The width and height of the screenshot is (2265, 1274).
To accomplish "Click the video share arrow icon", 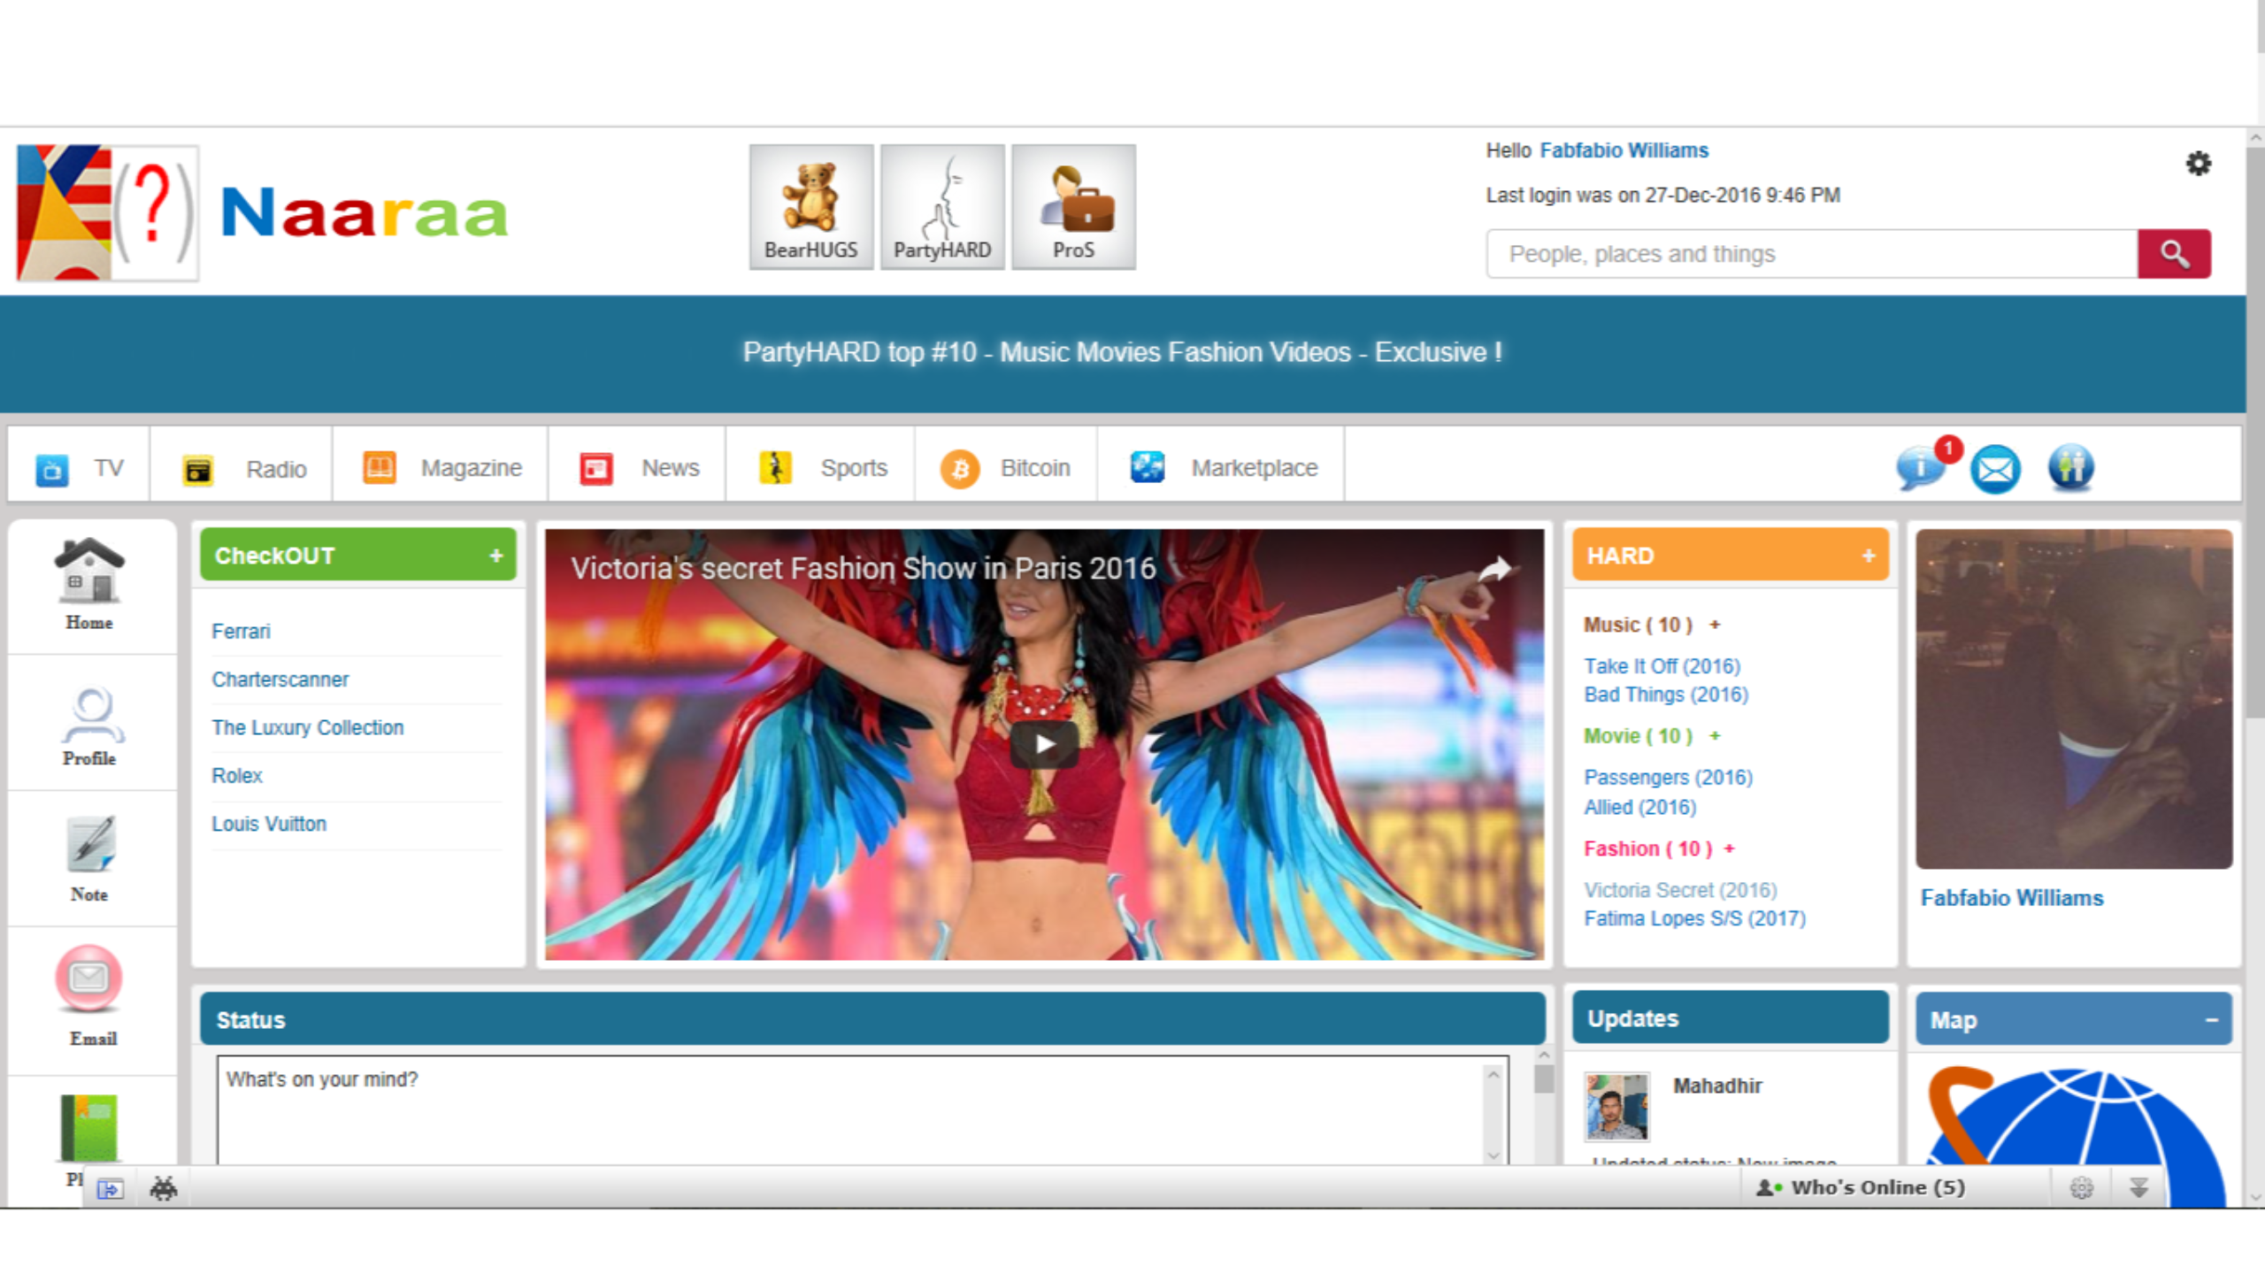I will point(1495,569).
